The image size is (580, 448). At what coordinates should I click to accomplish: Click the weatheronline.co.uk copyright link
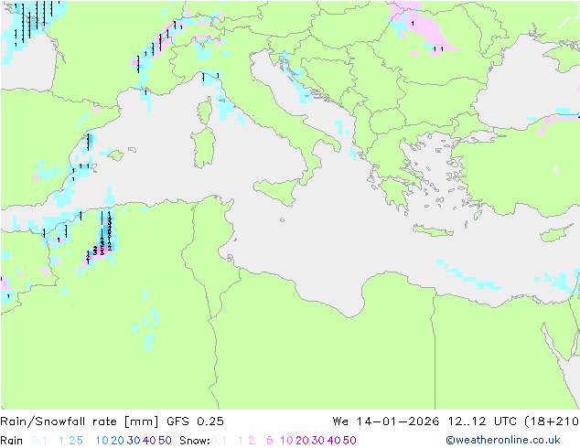pyautogui.click(x=503, y=440)
